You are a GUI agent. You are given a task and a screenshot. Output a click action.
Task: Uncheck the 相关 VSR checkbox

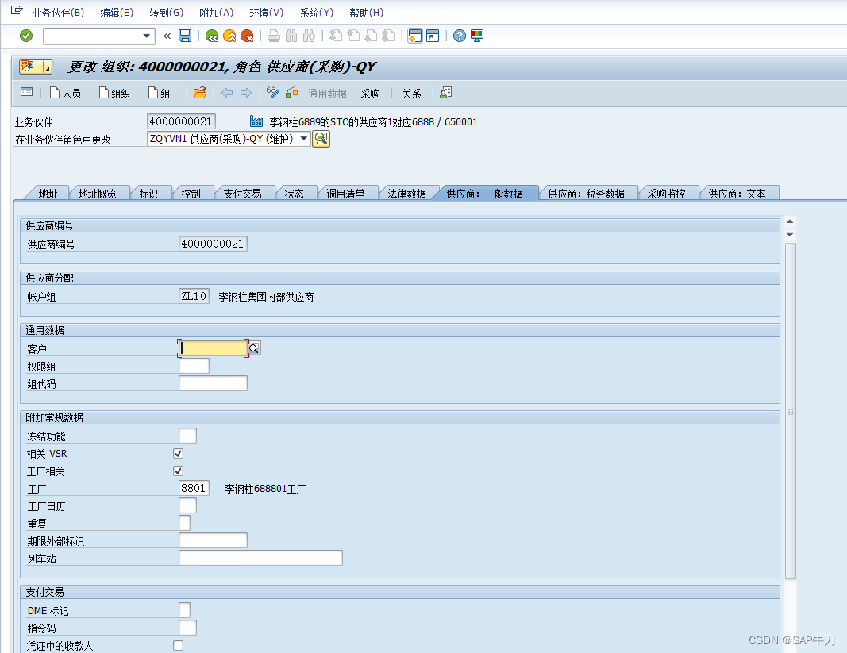pos(178,453)
